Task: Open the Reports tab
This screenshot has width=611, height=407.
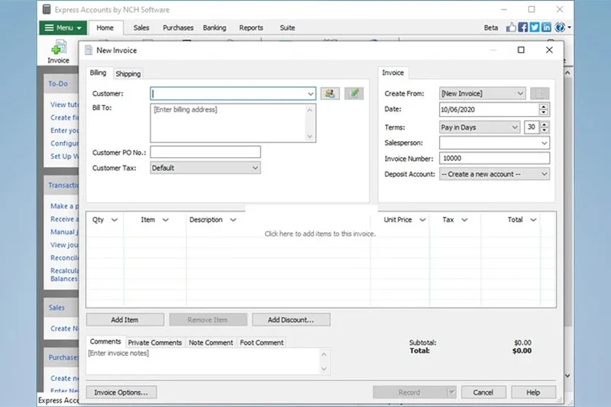Action: click(251, 27)
